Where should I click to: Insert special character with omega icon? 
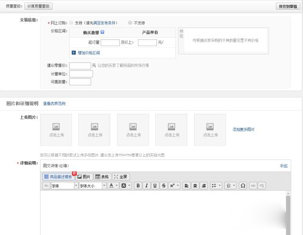[x=243, y=186]
